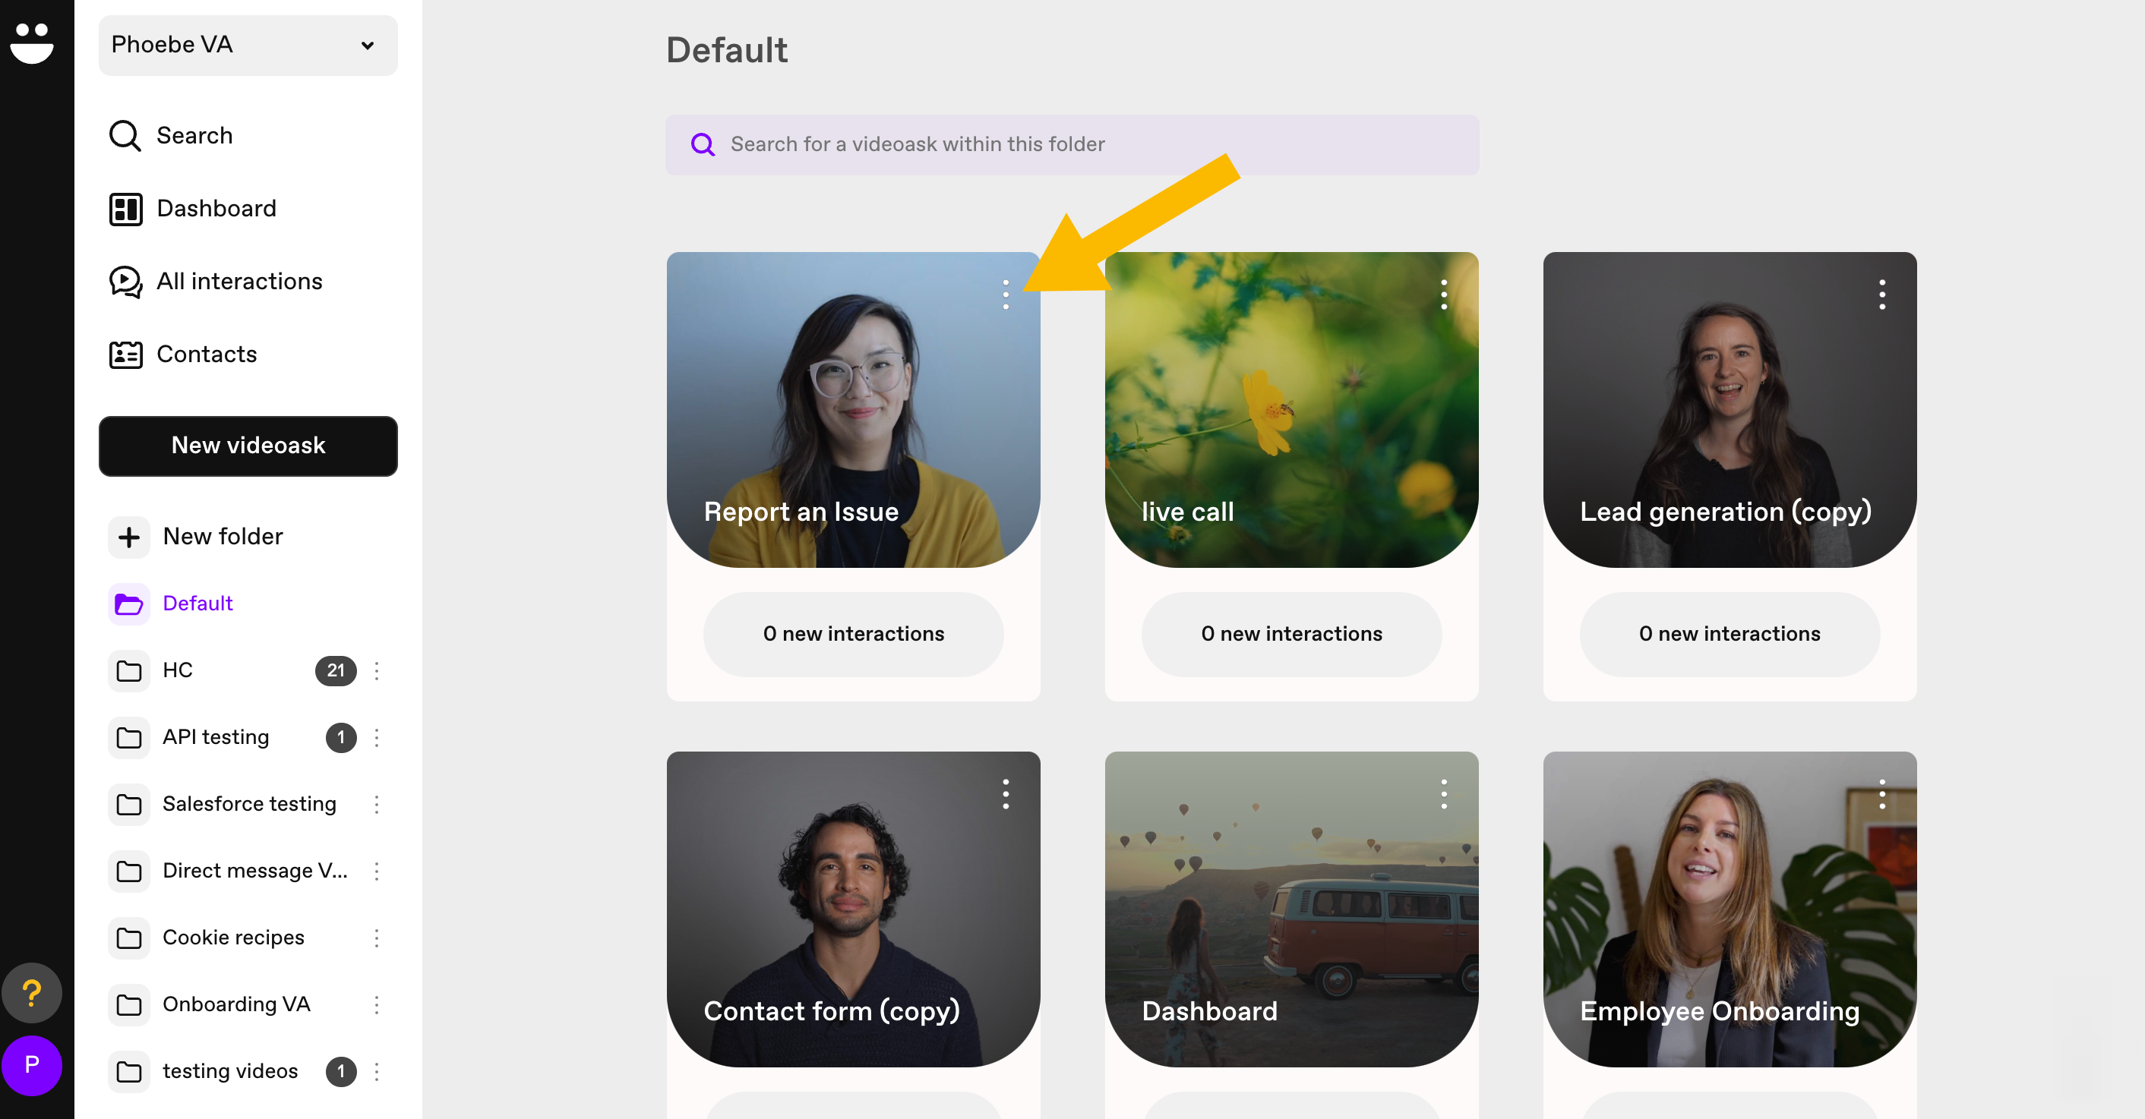Open the Employee Onboarding videoask thumbnail
Screen dimensions: 2145x1119
pyautogui.click(x=1729, y=909)
